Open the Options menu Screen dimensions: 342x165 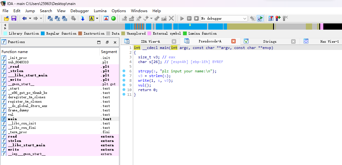[119, 11]
